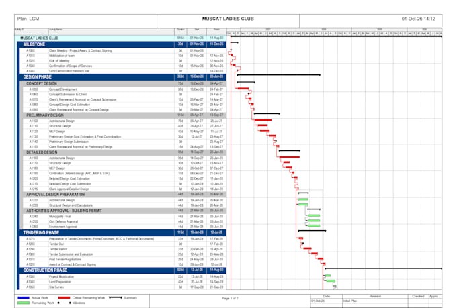Select the Concept Design Cost Estimation activity
The image size is (457, 308).
124,105
